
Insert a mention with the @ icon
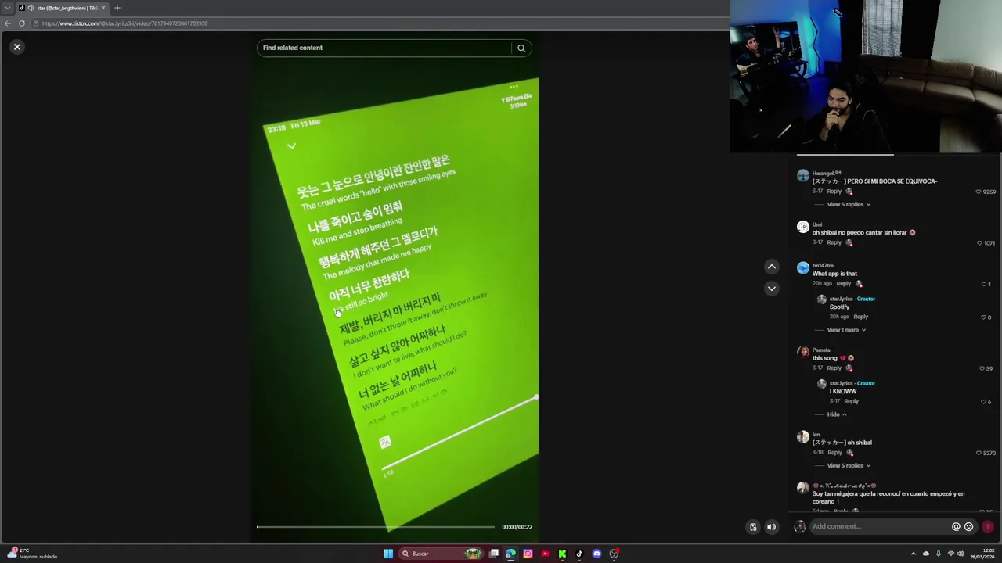956,527
